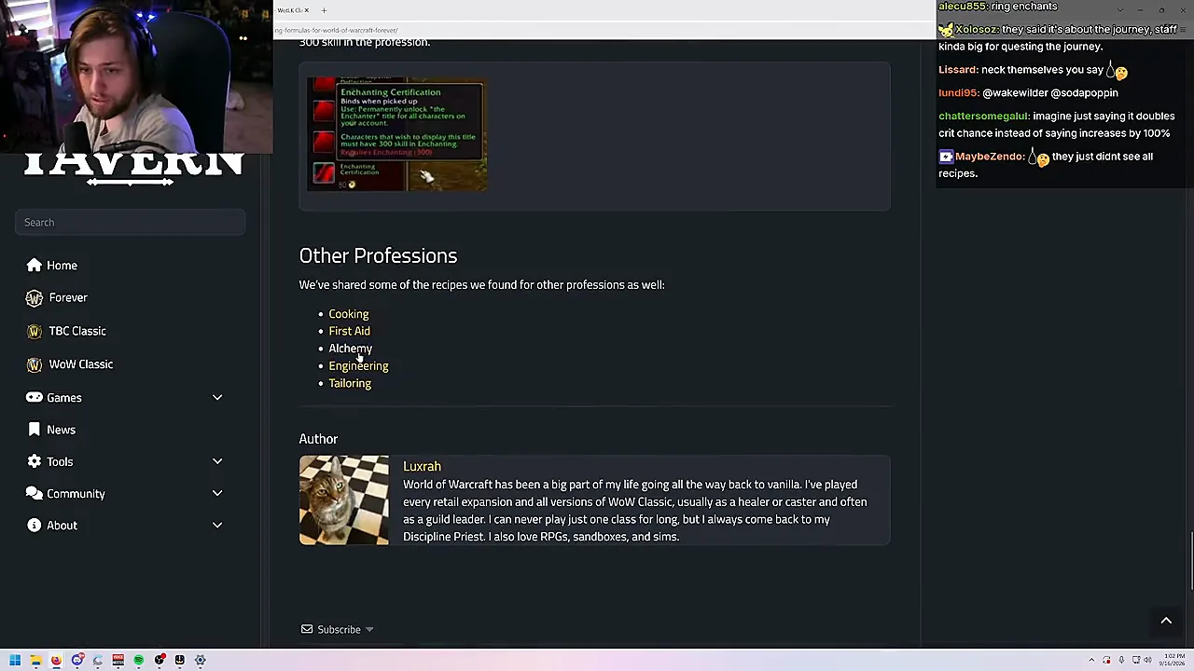Image resolution: width=1194 pixels, height=671 pixels.
Task: Click the Search input field
Action: tap(130, 222)
